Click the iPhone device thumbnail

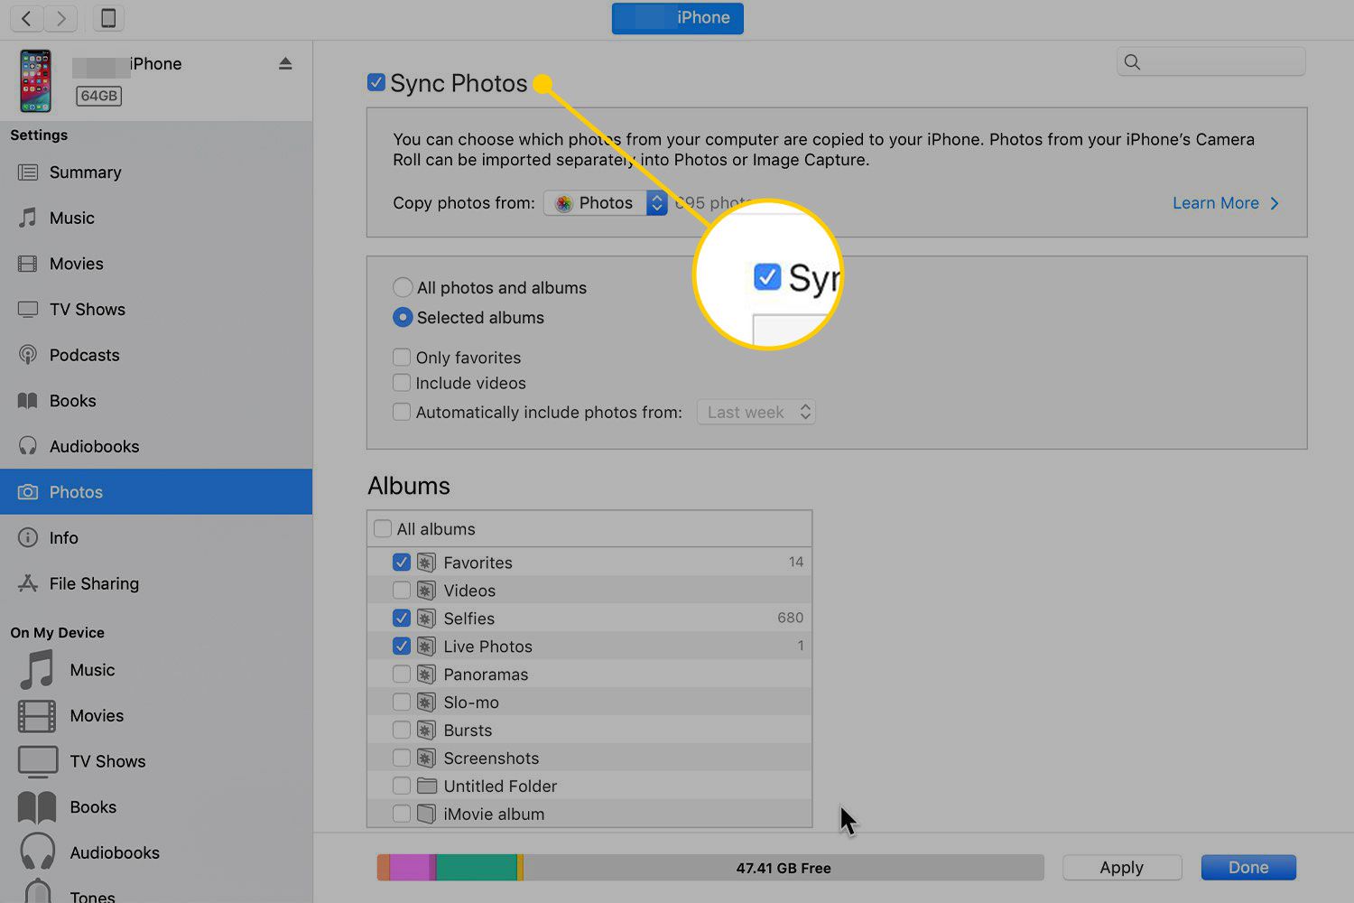36,80
